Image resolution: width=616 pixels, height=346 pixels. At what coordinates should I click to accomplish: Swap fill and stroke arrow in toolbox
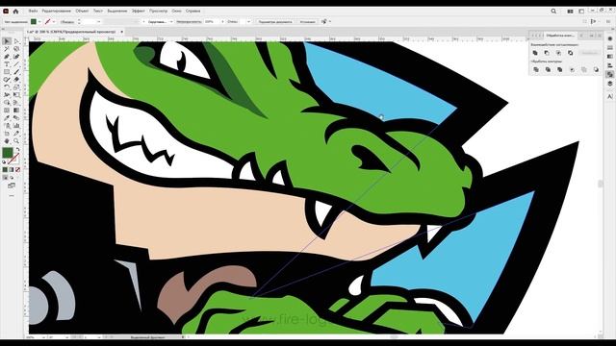click(17, 150)
